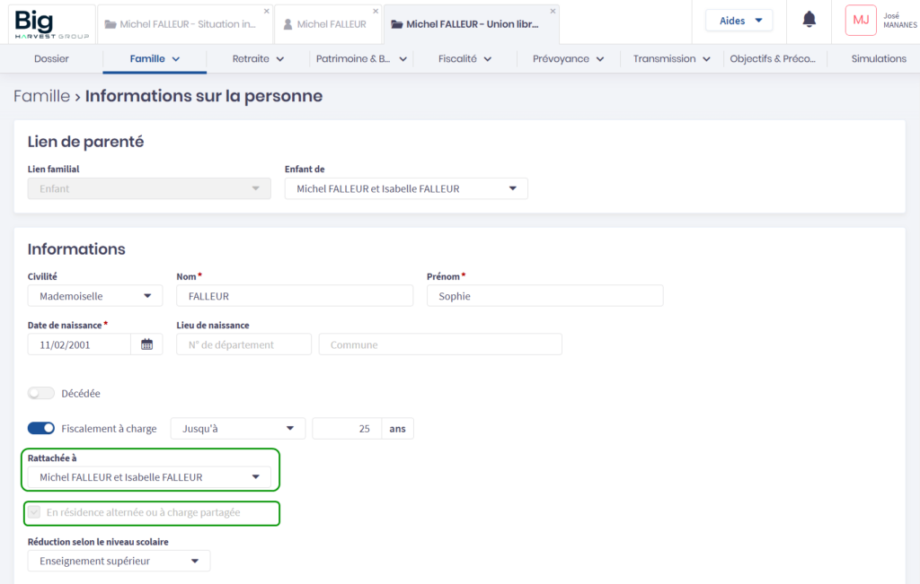Click the résidence alternée checkbox
This screenshot has width=920, height=584.
[34, 513]
